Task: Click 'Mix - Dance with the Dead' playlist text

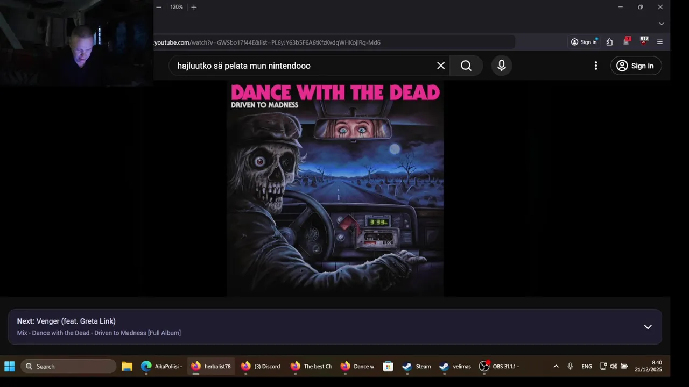Action: coord(99,333)
